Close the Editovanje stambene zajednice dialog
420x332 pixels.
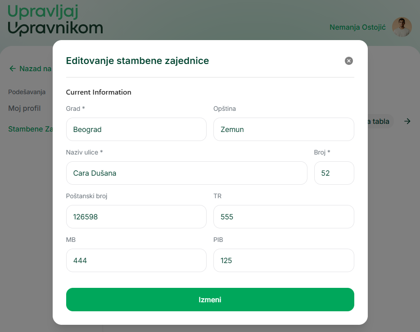[x=348, y=61]
